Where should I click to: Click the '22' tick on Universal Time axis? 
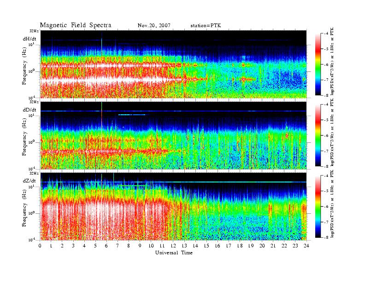coord(284,246)
